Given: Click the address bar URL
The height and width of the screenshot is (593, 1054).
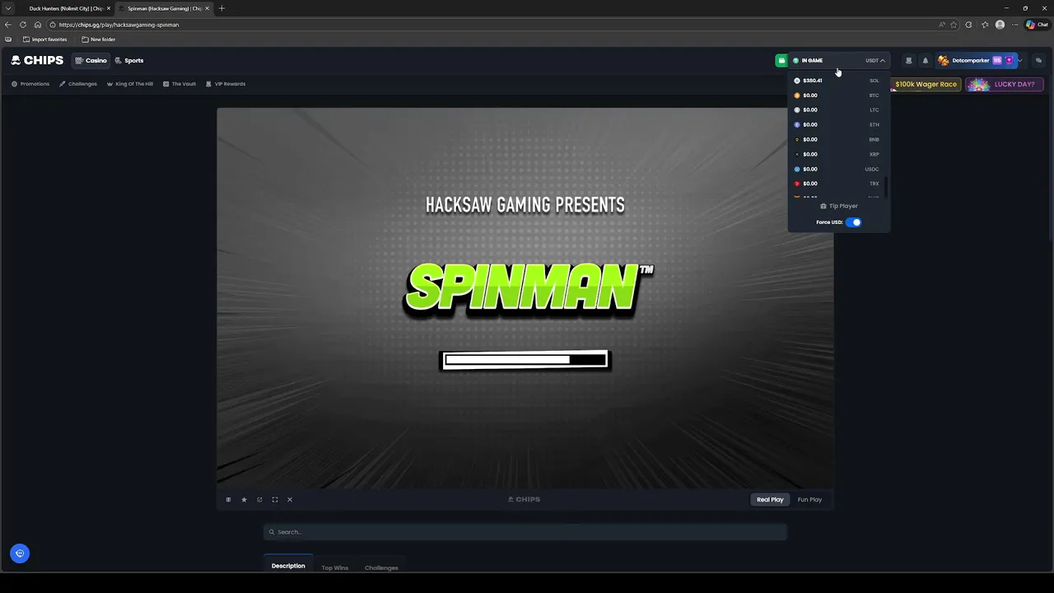Looking at the screenshot, I should coord(119,25).
